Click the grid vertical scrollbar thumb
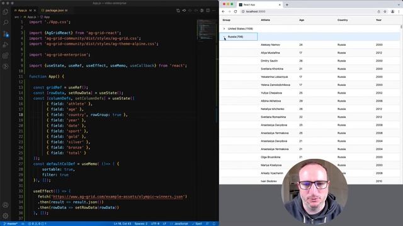Screen dimensions: 403x226 click(401, 27)
